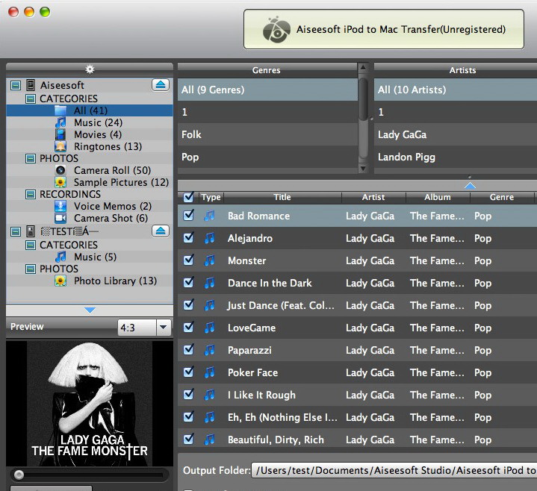Click the Movies (4) film icon
This screenshot has width=537, height=491.
[60, 134]
